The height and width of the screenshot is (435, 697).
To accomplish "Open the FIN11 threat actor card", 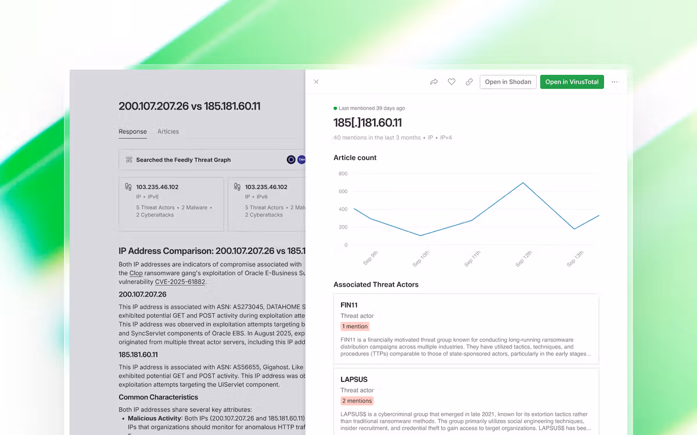I will (x=466, y=329).
